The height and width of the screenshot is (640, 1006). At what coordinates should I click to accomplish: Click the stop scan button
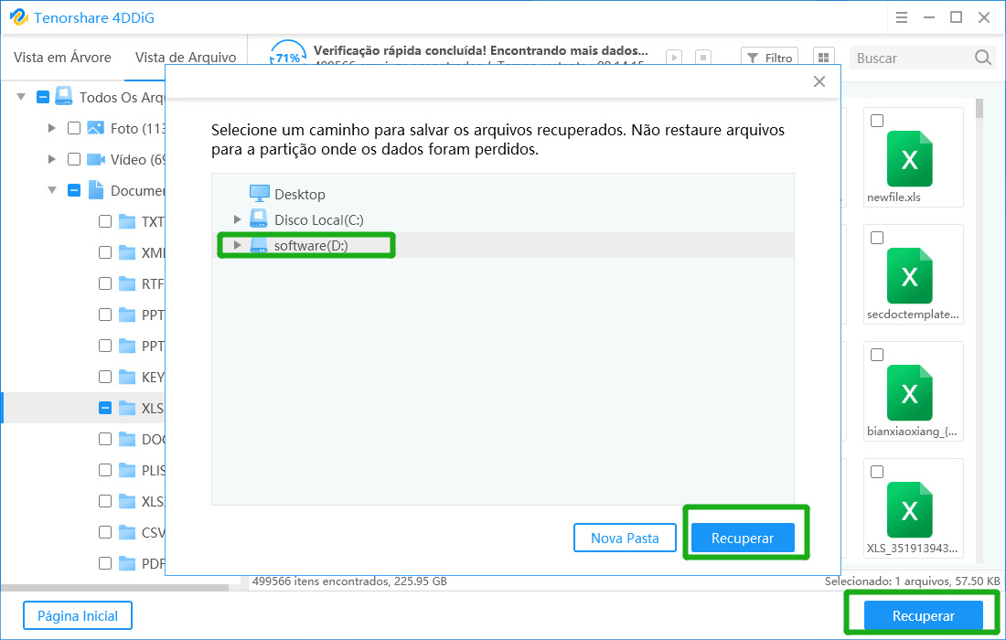[703, 57]
